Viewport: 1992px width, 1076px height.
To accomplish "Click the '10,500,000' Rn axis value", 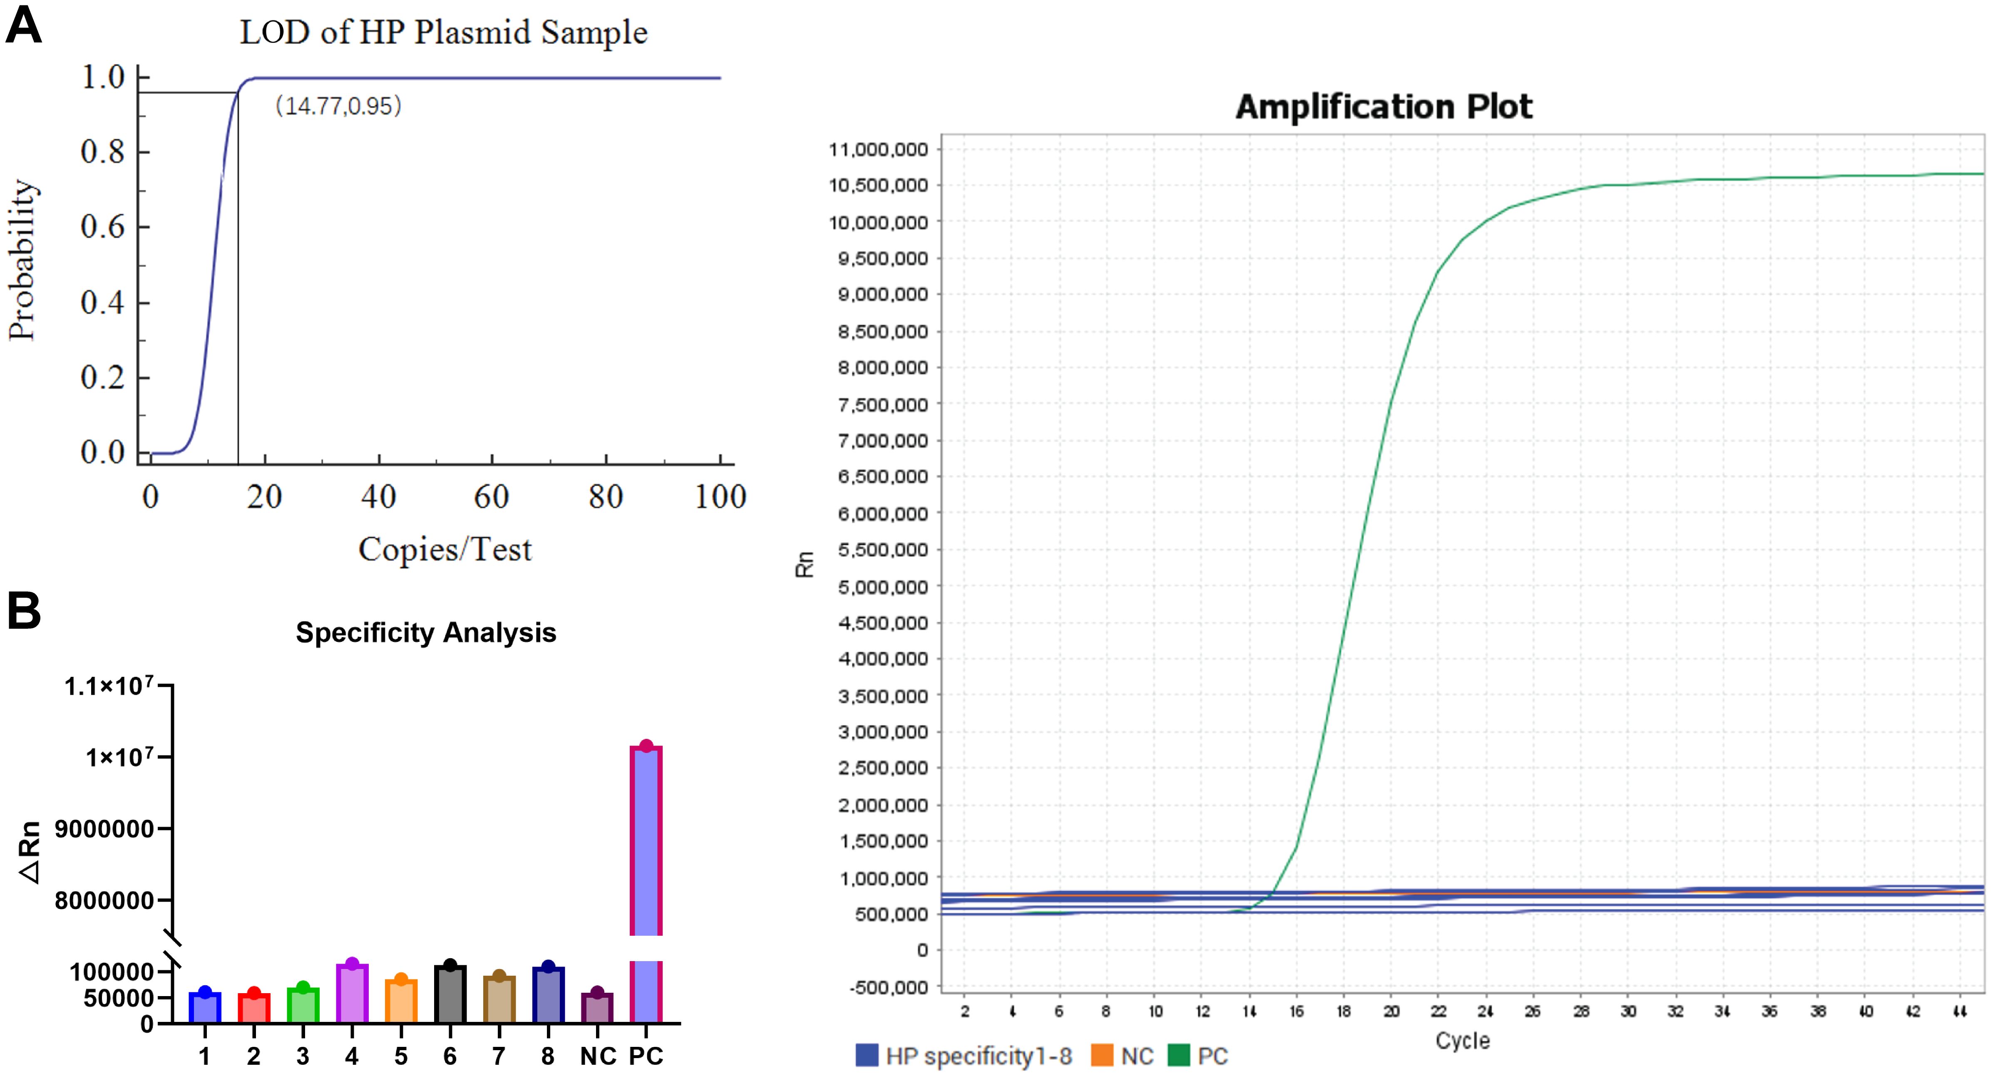I will coord(878,186).
